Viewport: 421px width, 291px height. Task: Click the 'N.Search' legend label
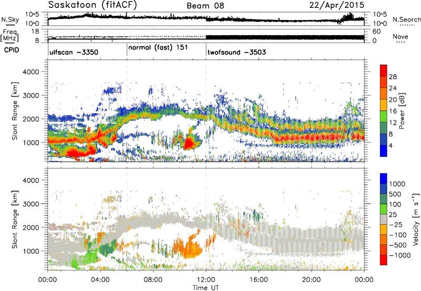[406, 19]
